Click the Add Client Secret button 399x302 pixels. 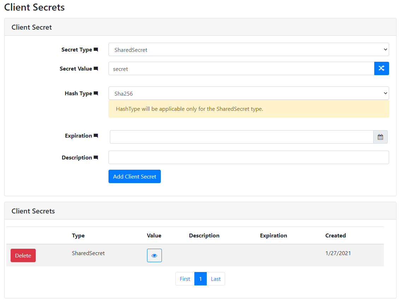134,176
